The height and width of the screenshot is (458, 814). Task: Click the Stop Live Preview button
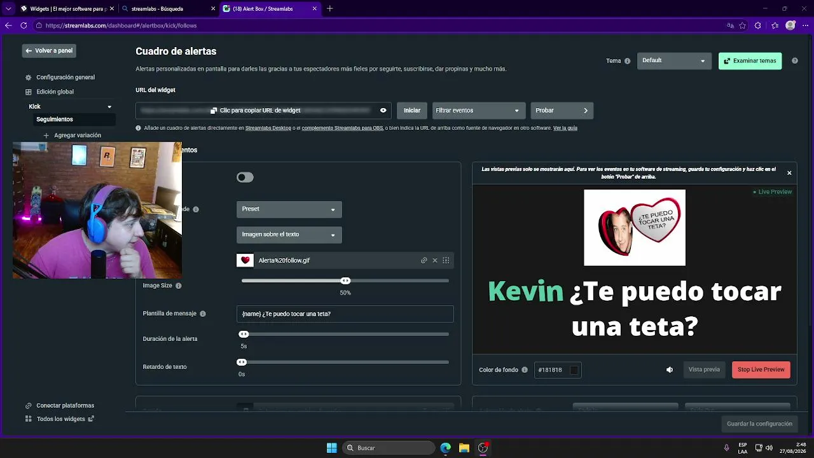click(761, 370)
